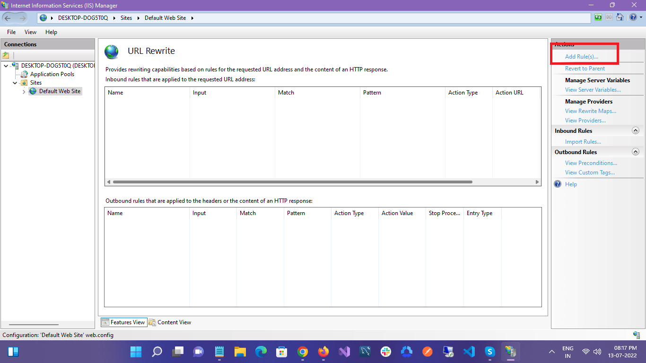The width and height of the screenshot is (646, 363).
Task: Switch to Features View tab
Action: tap(124, 322)
